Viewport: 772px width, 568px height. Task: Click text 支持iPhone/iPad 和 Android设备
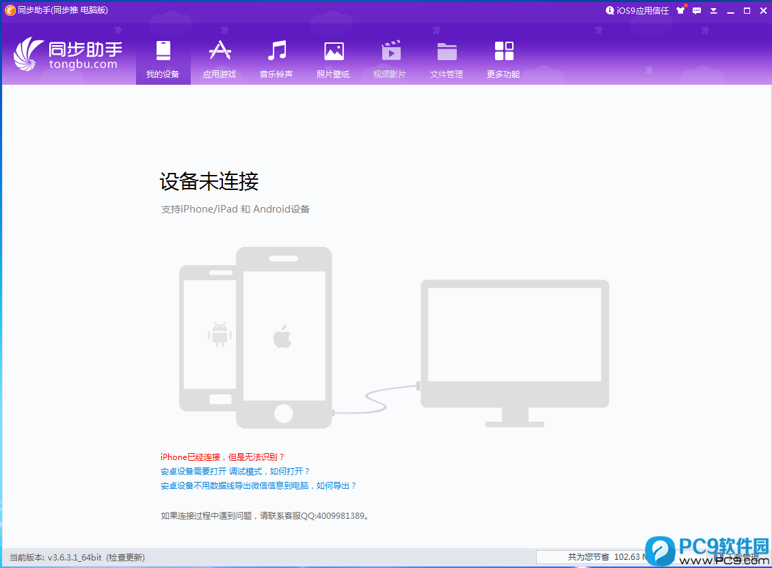pyautogui.click(x=235, y=209)
